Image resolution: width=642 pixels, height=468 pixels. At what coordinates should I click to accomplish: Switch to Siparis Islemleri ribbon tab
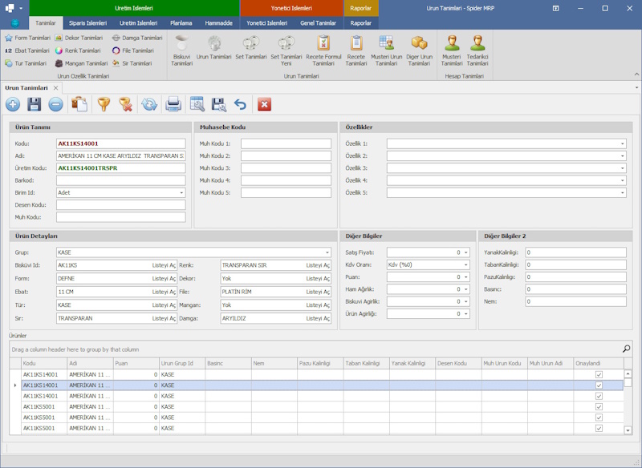tap(87, 23)
